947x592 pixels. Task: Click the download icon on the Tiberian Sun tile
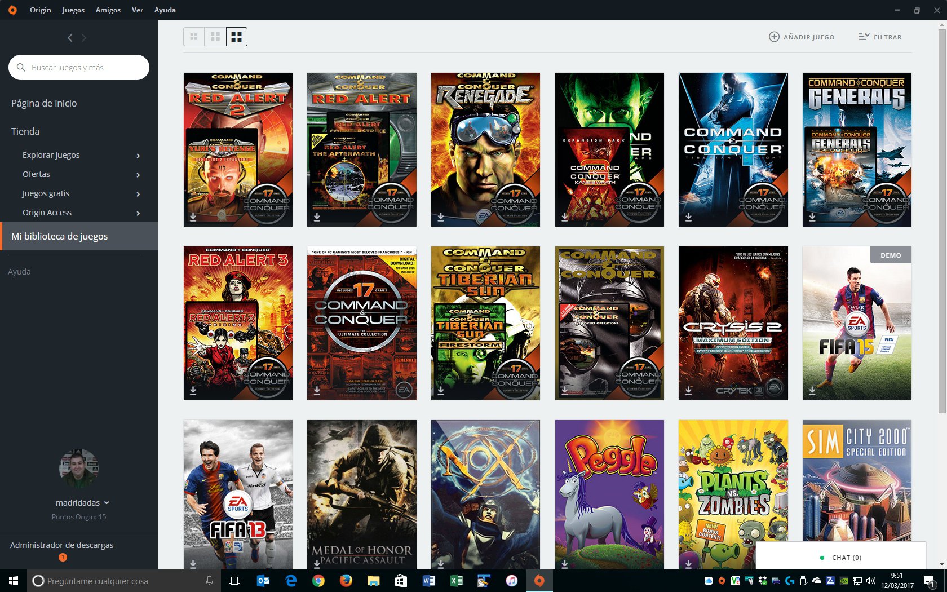click(441, 390)
